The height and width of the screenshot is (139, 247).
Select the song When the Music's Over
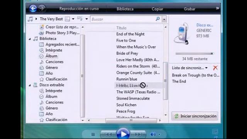(x=136, y=47)
